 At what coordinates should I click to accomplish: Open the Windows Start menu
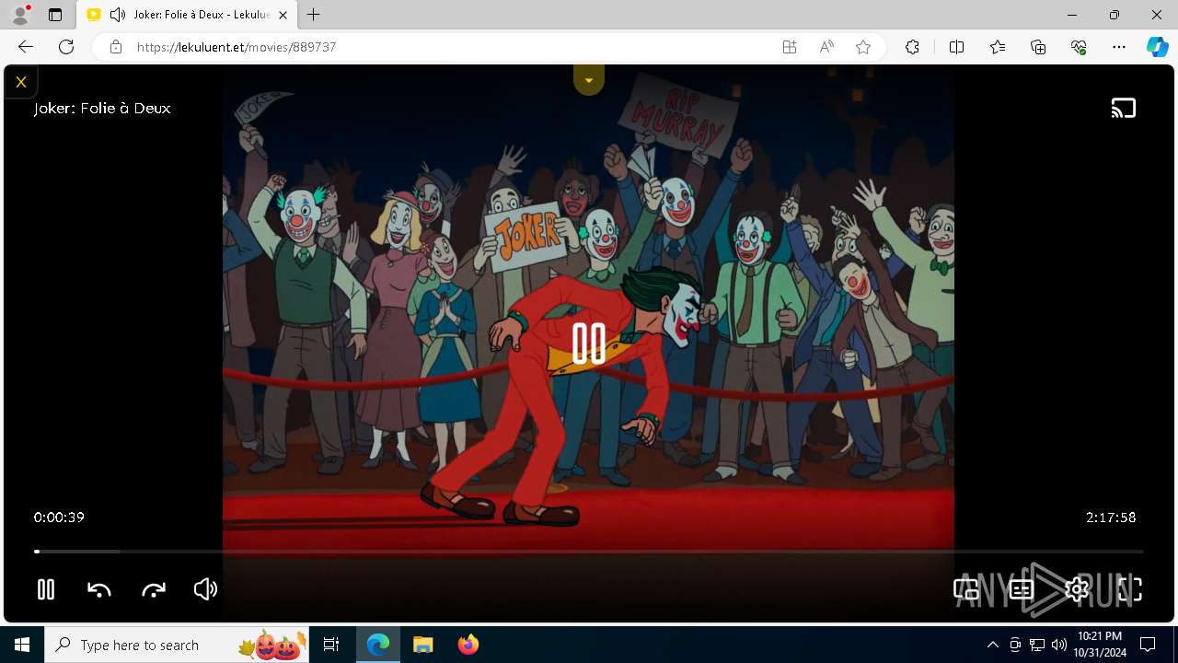[x=22, y=645]
